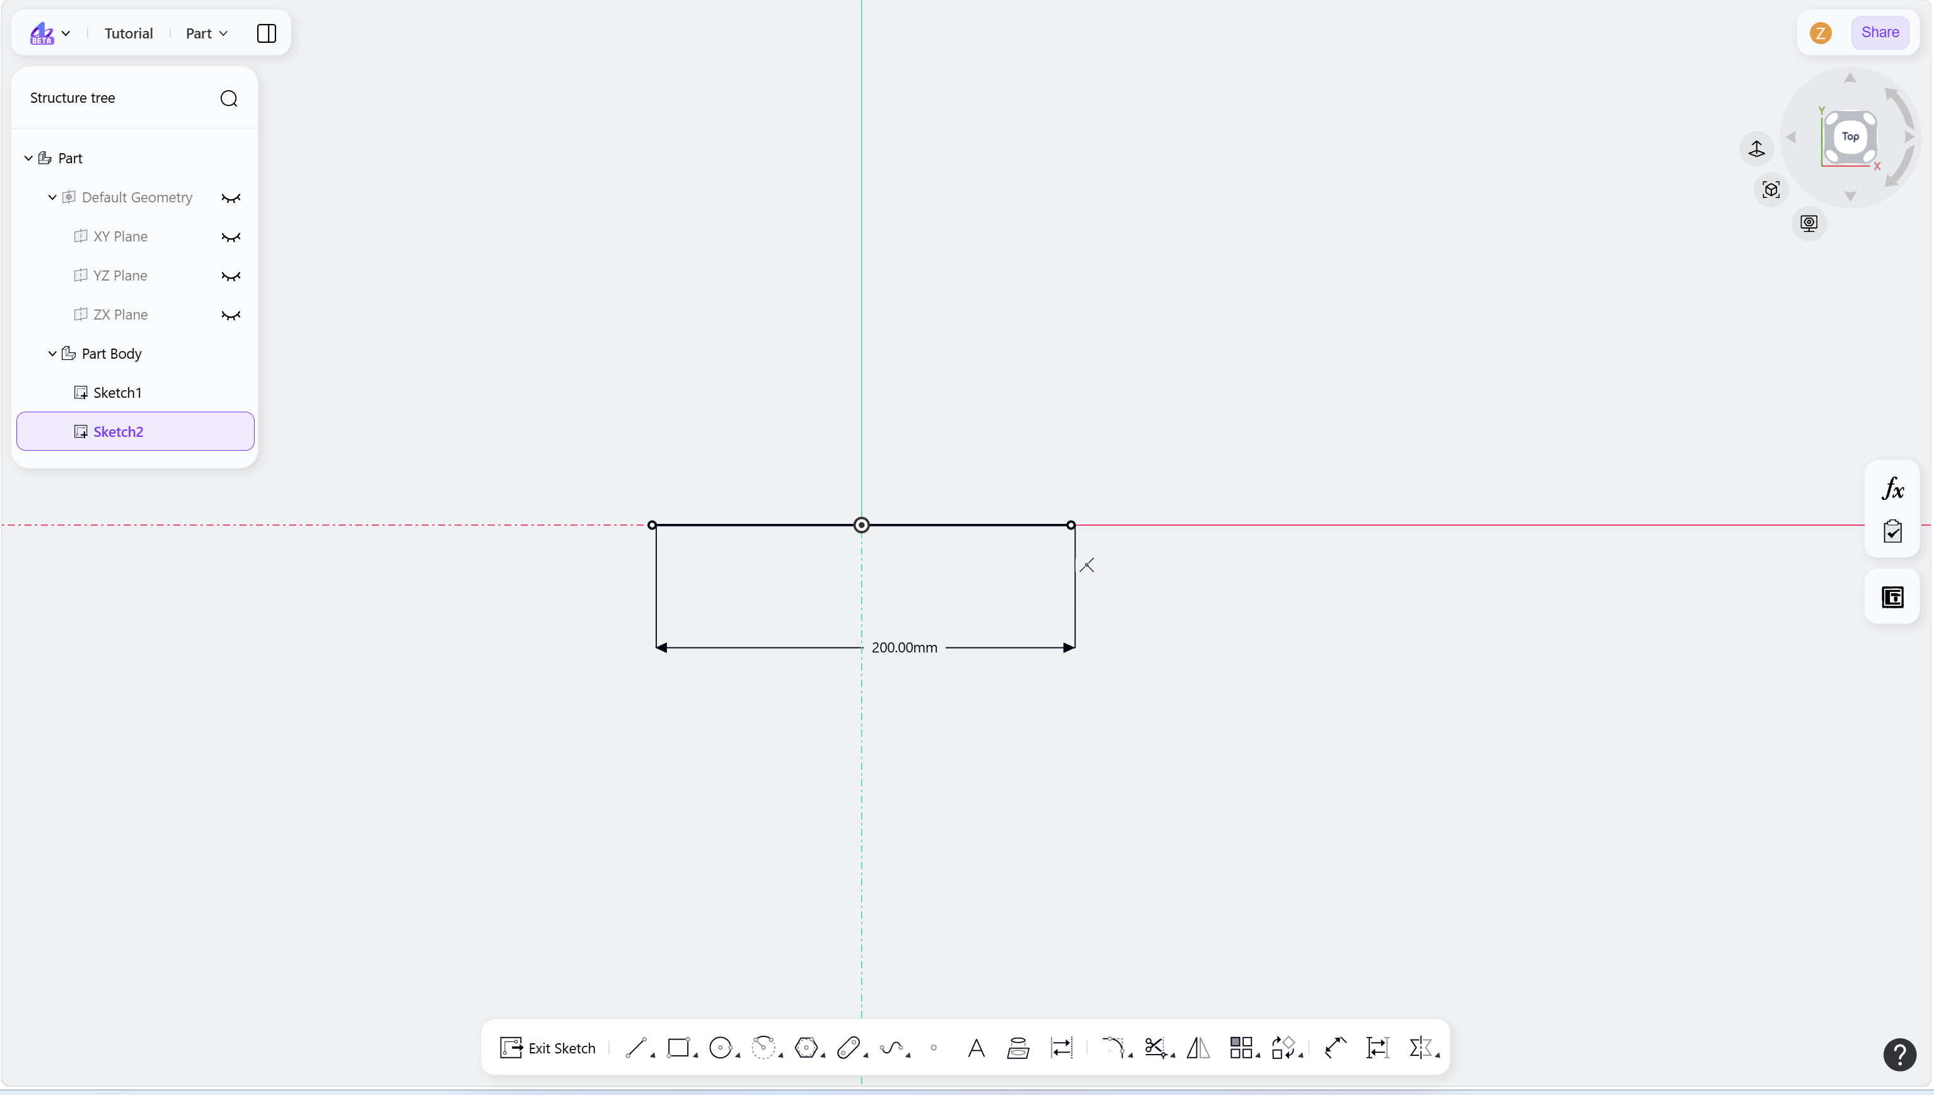Toggle the side panel layout

point(266,33)
